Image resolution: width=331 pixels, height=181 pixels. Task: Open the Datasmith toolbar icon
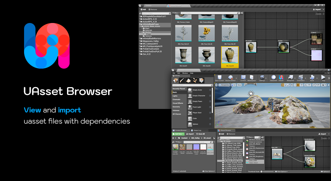273,78
